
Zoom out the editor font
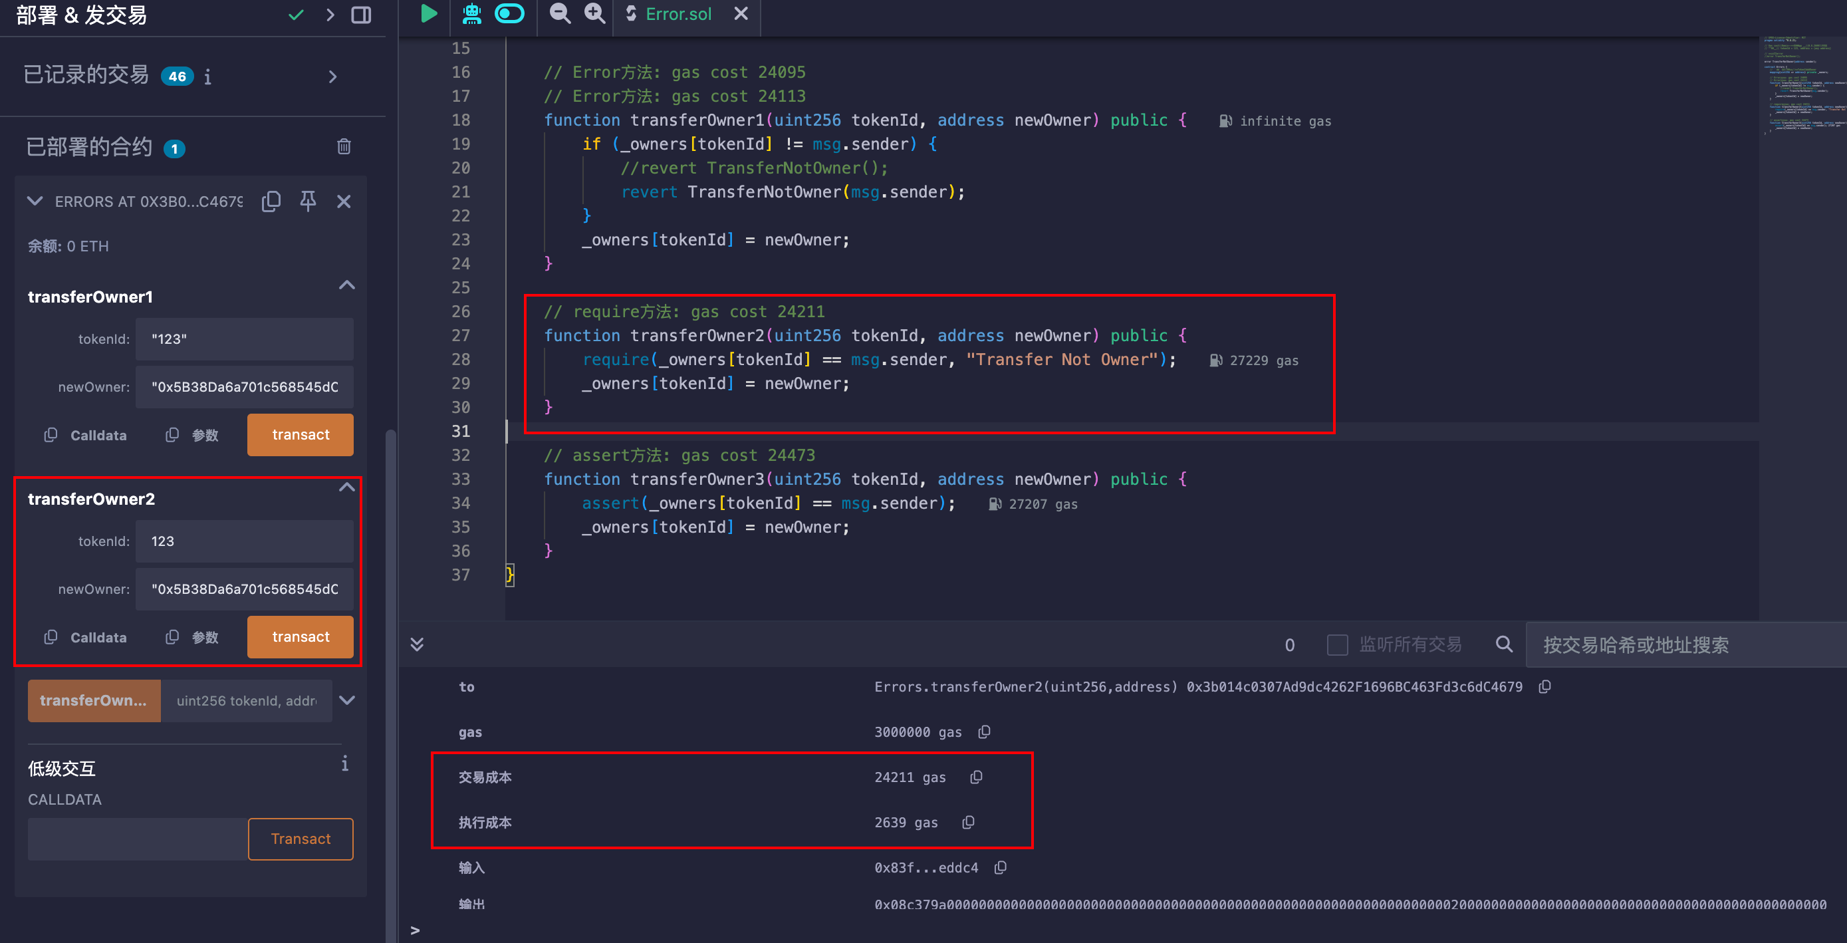tap(560, 13)
